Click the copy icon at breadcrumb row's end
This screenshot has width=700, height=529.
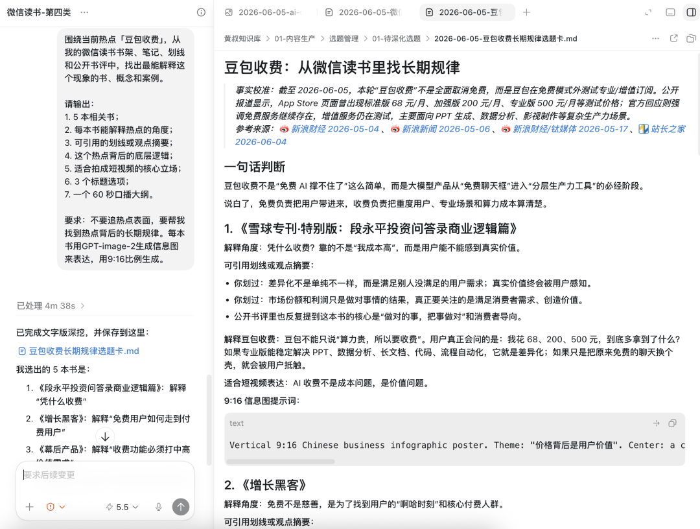(691, 38)
